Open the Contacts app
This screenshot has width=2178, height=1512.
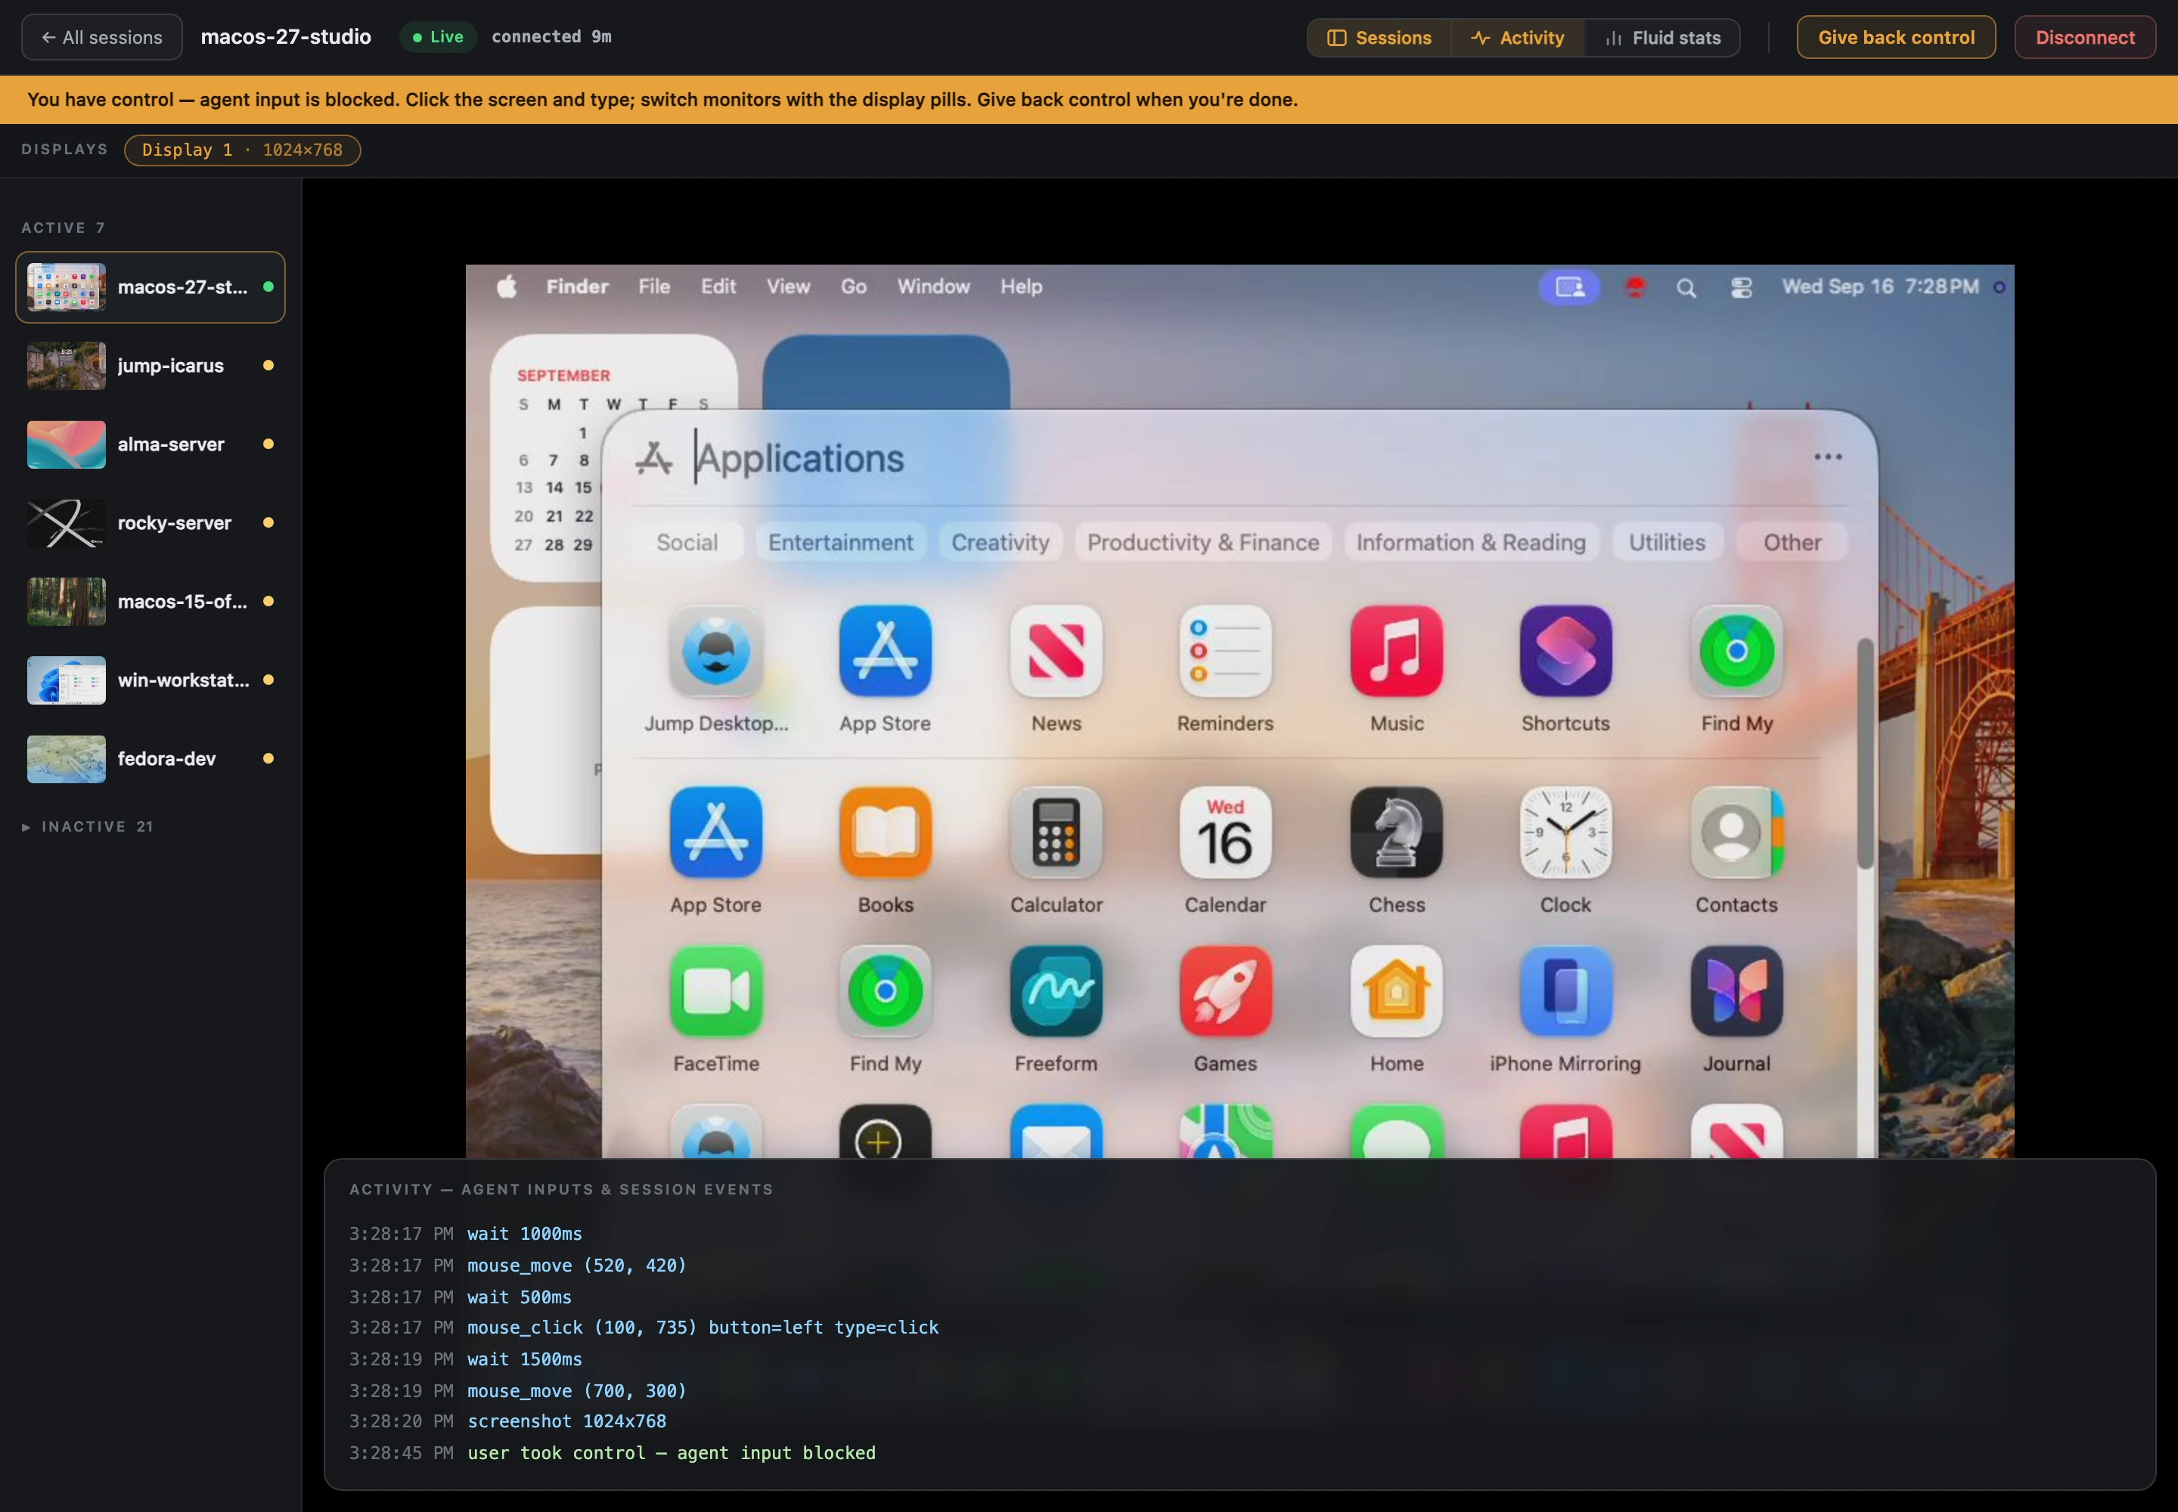[1736, 833]
